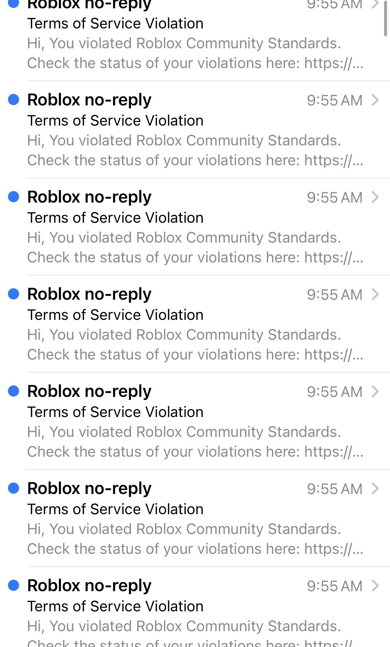Screen dimensions: 390x647
Task: Tap the chevron arrow on the fourth email
Action: pyautogui.click(x=375, y=294)
